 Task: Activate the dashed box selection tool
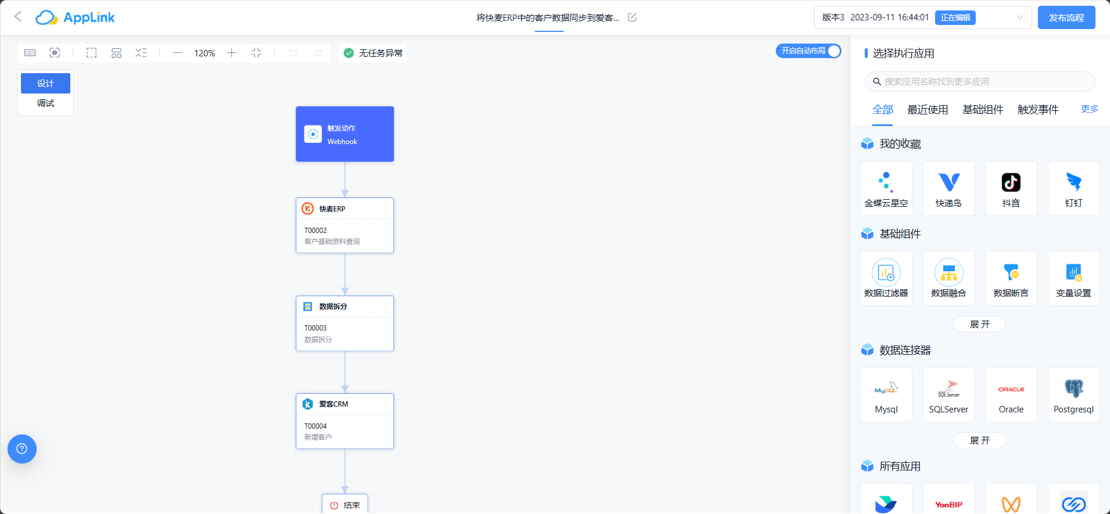(x=92, y=53)
